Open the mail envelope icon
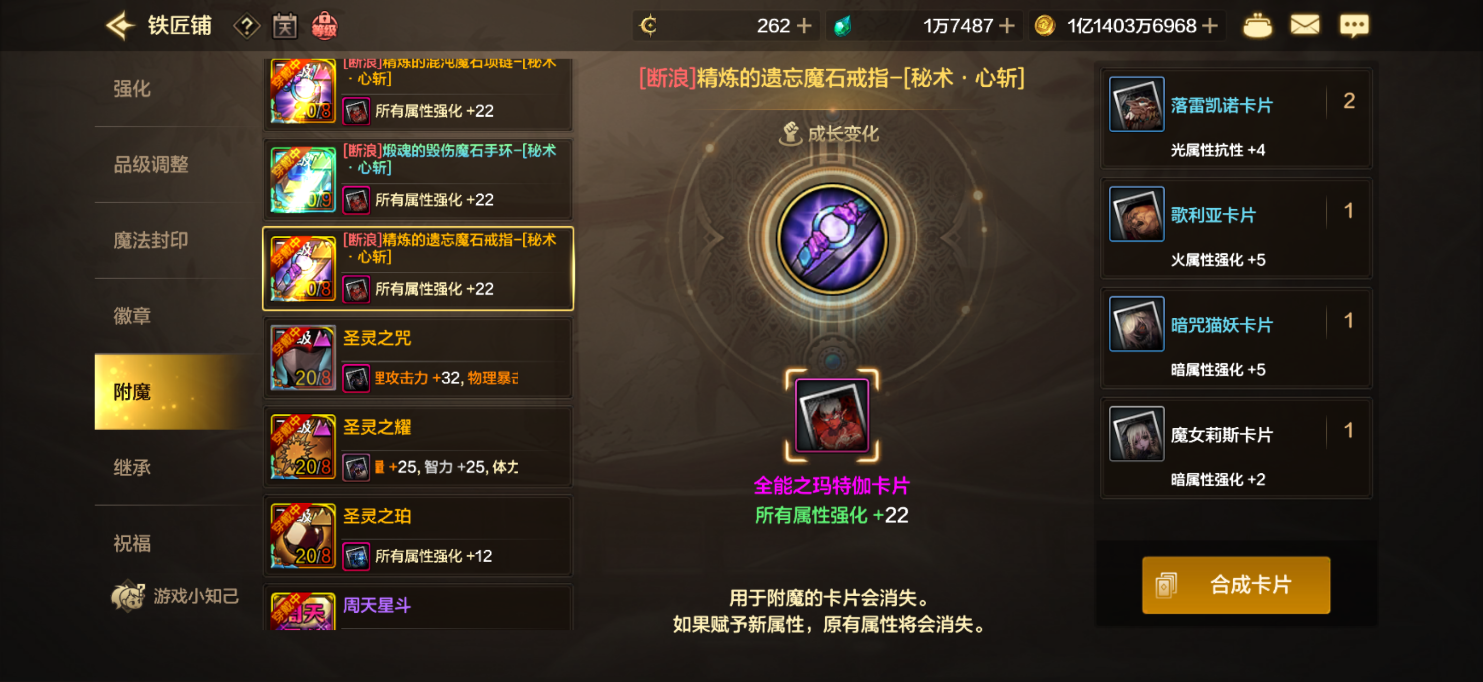 point(1305,25)
